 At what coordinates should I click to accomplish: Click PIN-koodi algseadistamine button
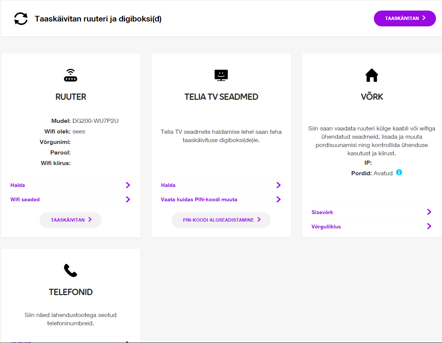click(221, 220)
